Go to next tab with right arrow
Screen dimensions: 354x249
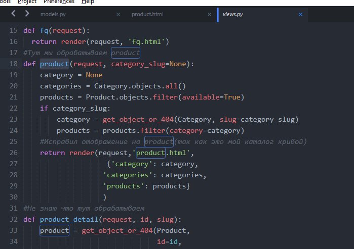click(x=27, y=14)
